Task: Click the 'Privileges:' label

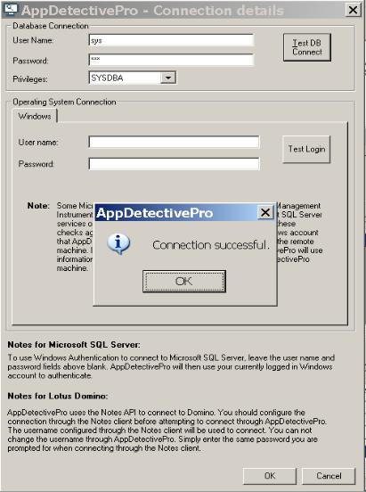Action: pyautogui.click(x=30, y=79)
